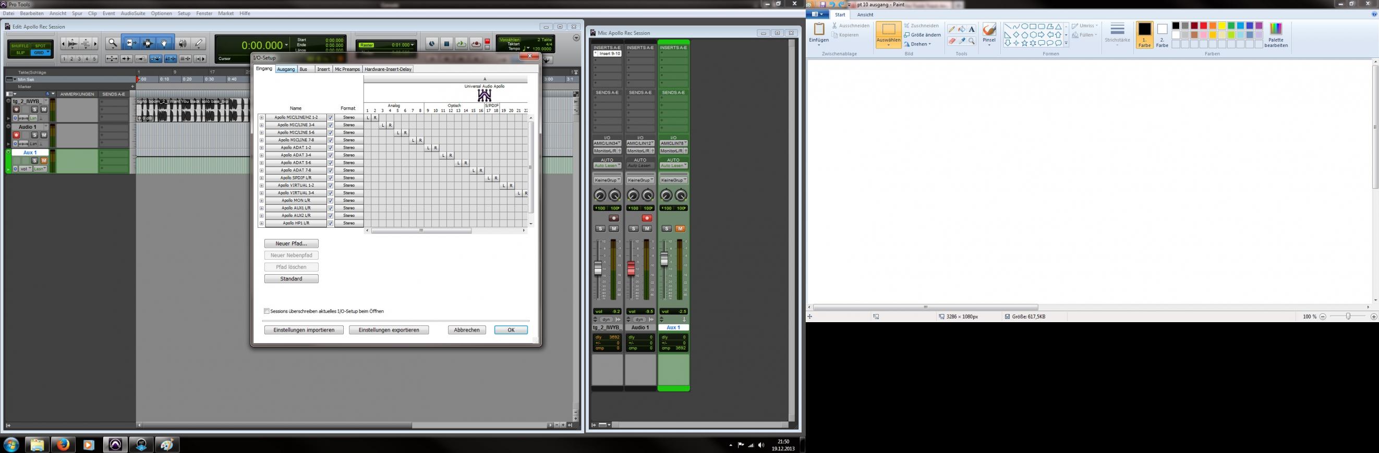1379x453 pixels.
Task: Open KeineGrup group selector on Audio 1 channel
Action: [640, 180]
